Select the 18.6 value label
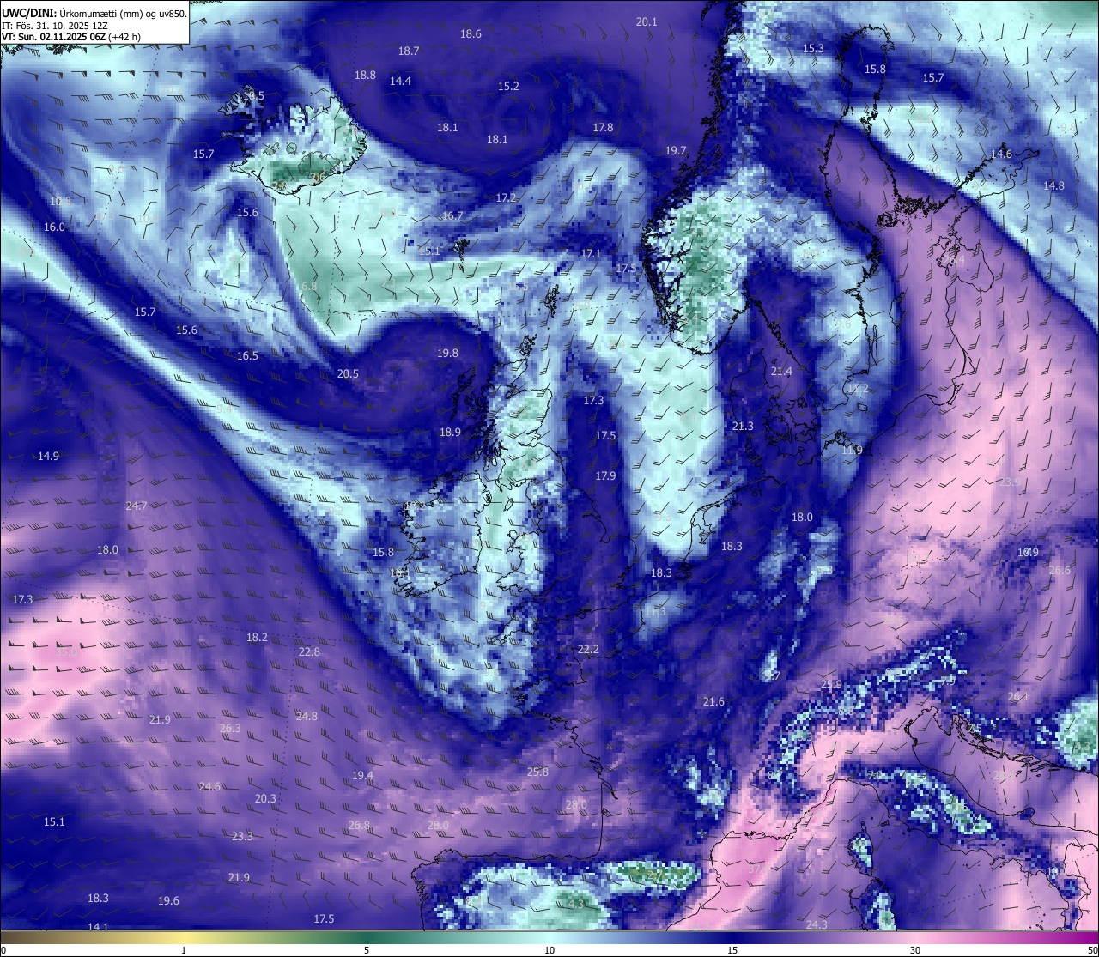 click(471, 34)
